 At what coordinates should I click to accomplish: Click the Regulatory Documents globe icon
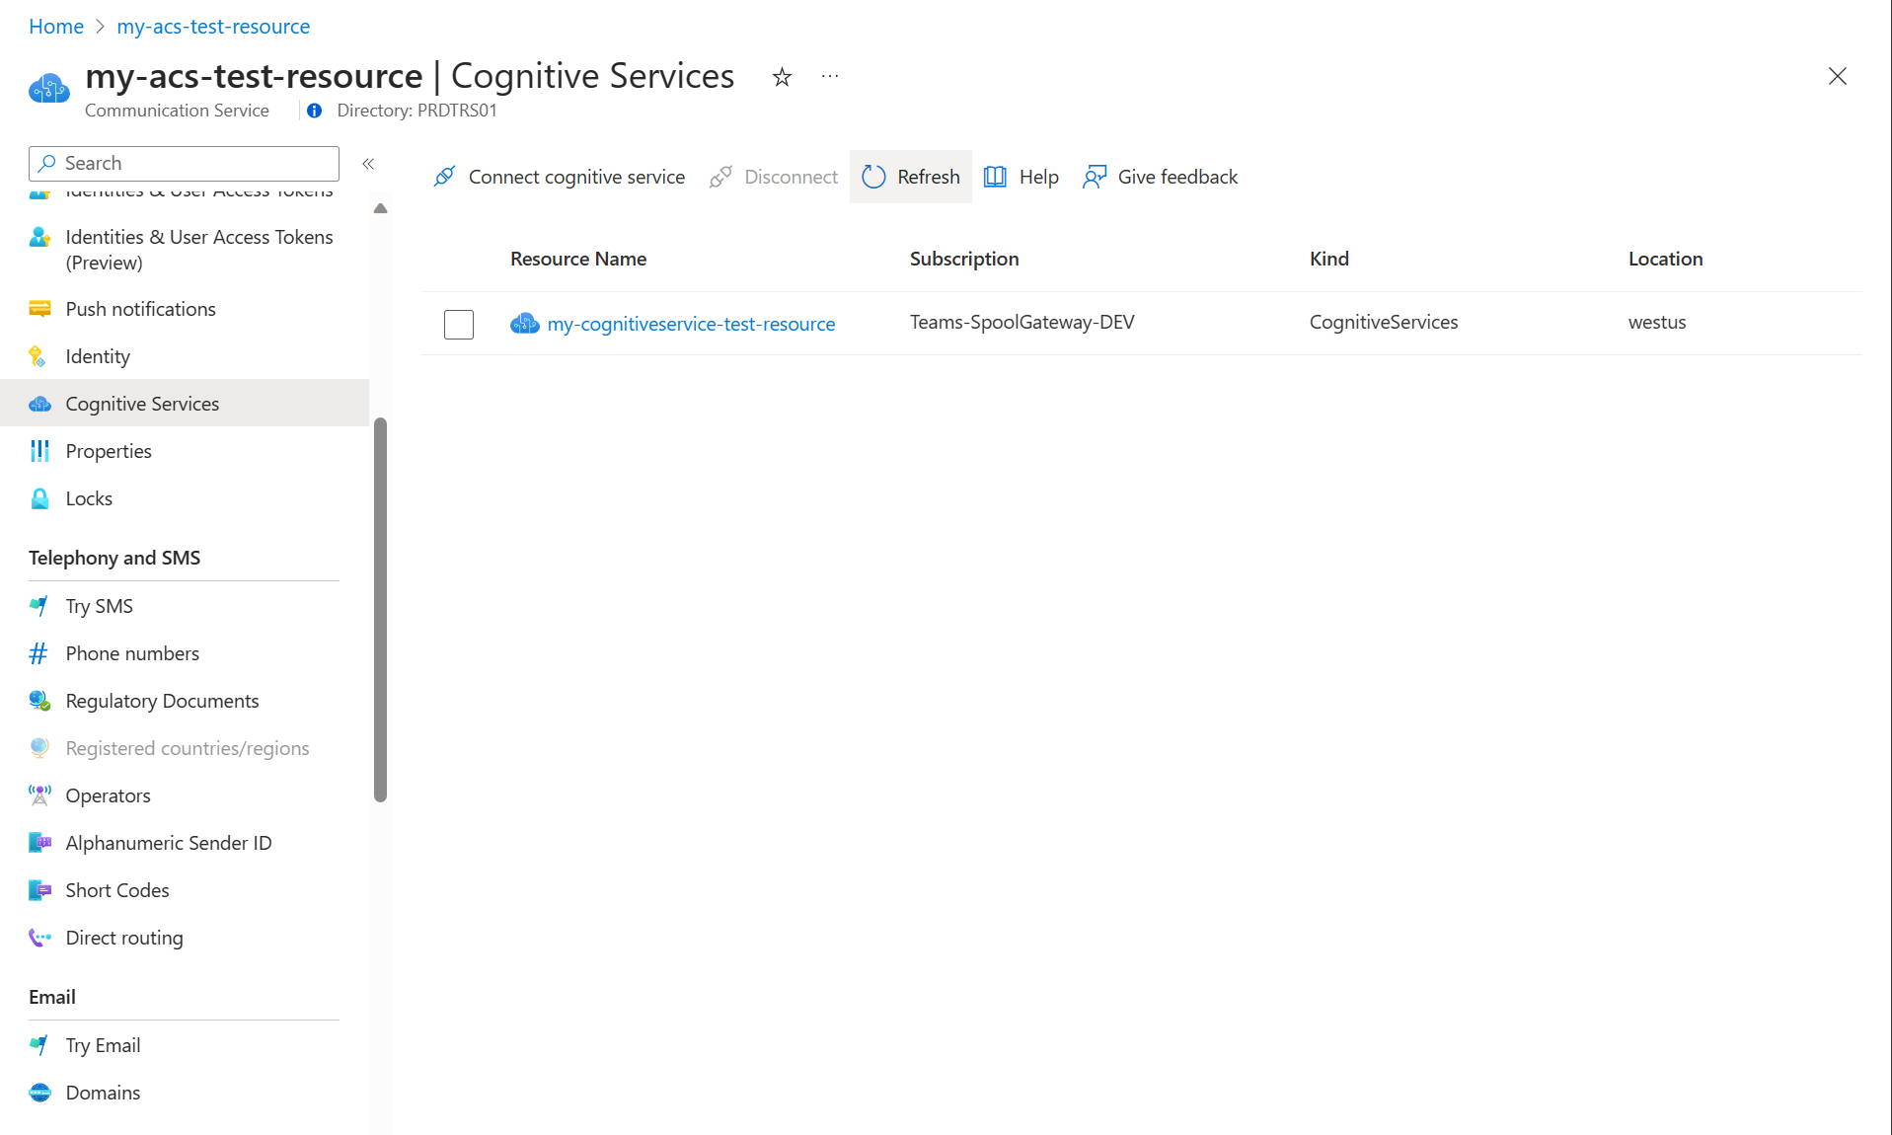click(x=39, y=701)
